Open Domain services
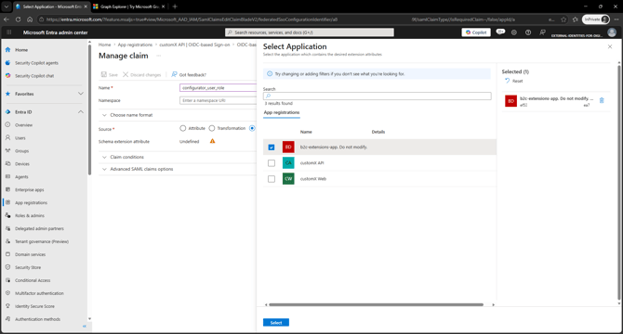623x334 pixels. tap(30, 255)
